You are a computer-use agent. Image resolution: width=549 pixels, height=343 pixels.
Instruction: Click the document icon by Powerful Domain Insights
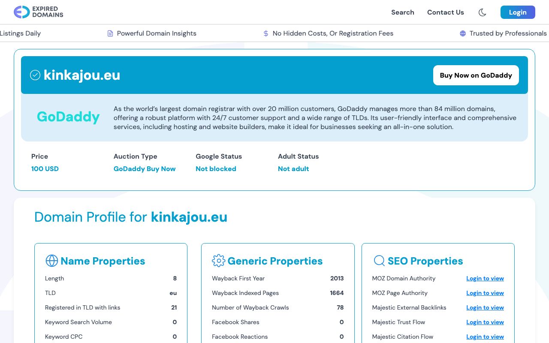[x=110, y=33]
